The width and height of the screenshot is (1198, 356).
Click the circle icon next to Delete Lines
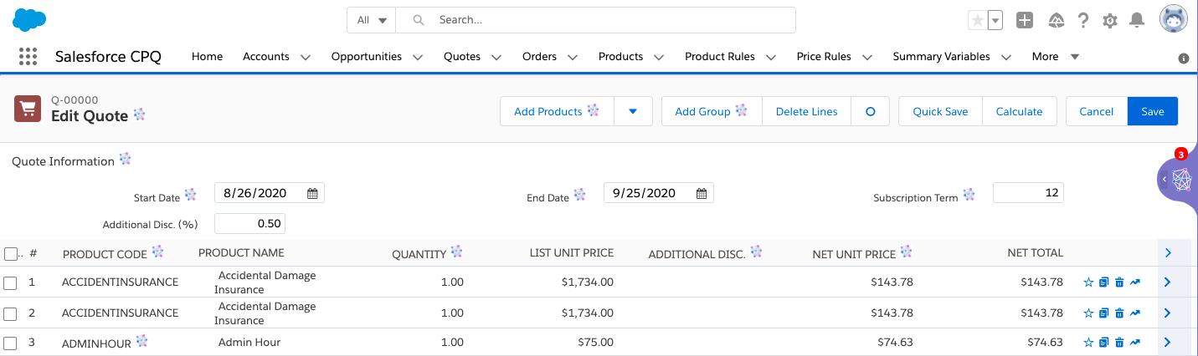871,111
